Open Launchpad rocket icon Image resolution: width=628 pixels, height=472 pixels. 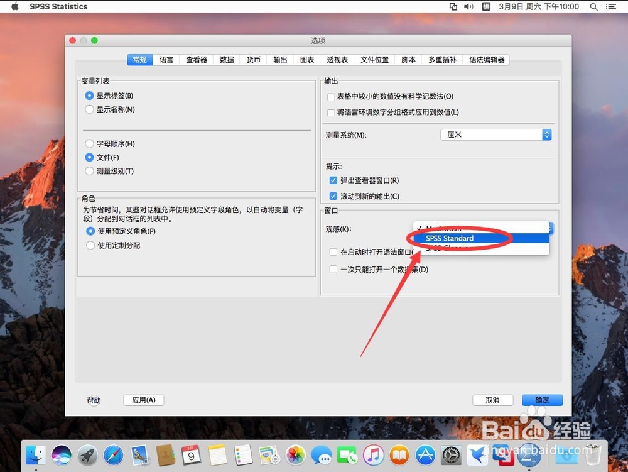click(x=88, y=455)
